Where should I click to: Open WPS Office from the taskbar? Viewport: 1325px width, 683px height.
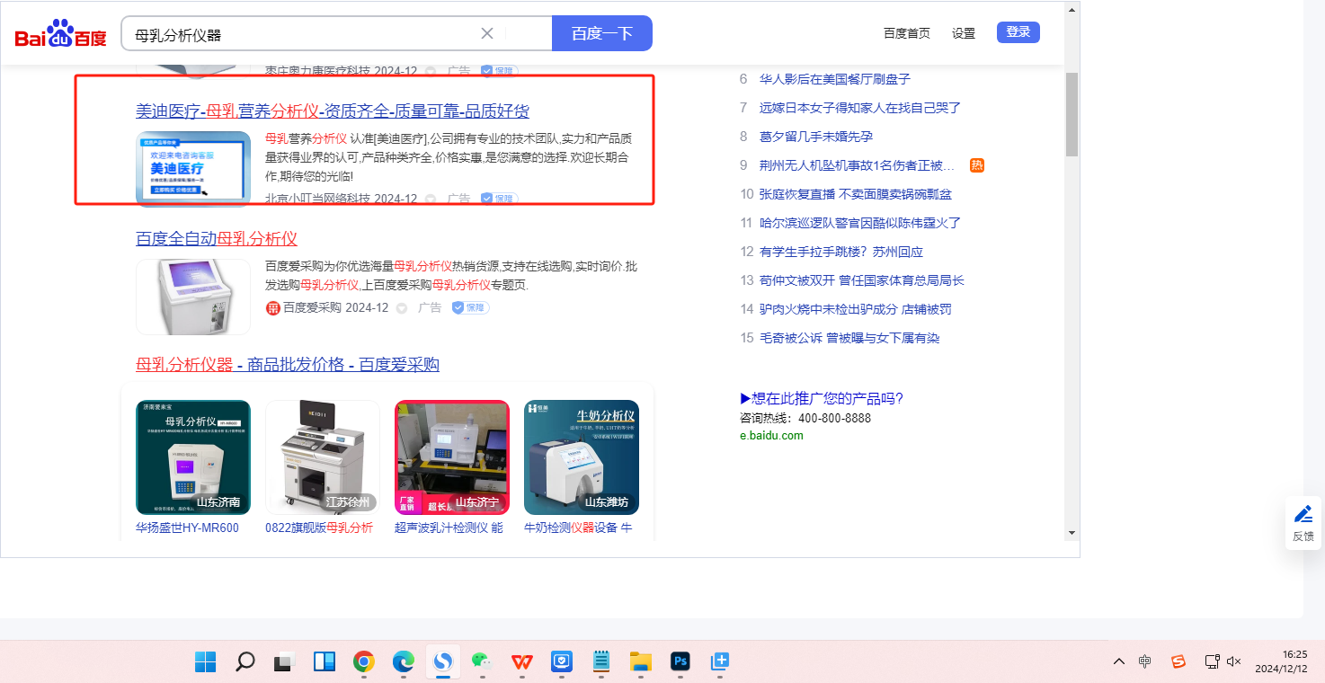point(522,662)
